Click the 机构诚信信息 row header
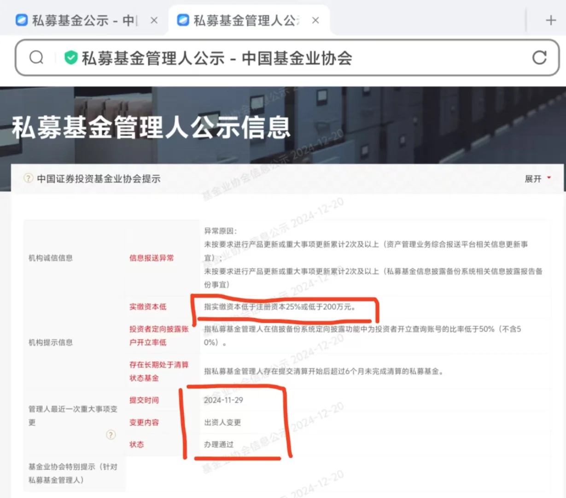 coord(51,258)
